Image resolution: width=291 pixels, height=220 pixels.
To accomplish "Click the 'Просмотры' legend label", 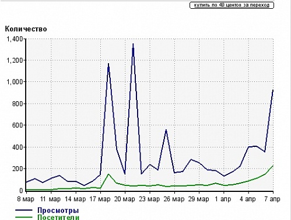I will tap(58, 210).
